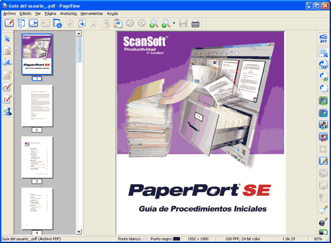Click the Print icon in toolbar

coord(195,23)
